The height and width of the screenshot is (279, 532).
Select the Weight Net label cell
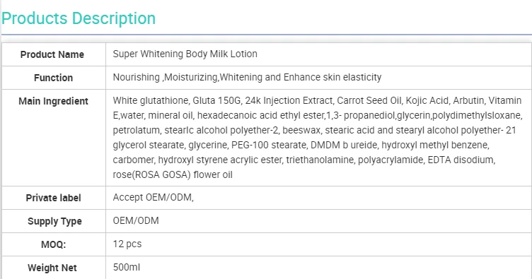(x=54, y=268)
